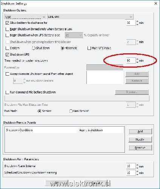
Task: Click Add button for remote agents
Action: [x=140, y=132]
